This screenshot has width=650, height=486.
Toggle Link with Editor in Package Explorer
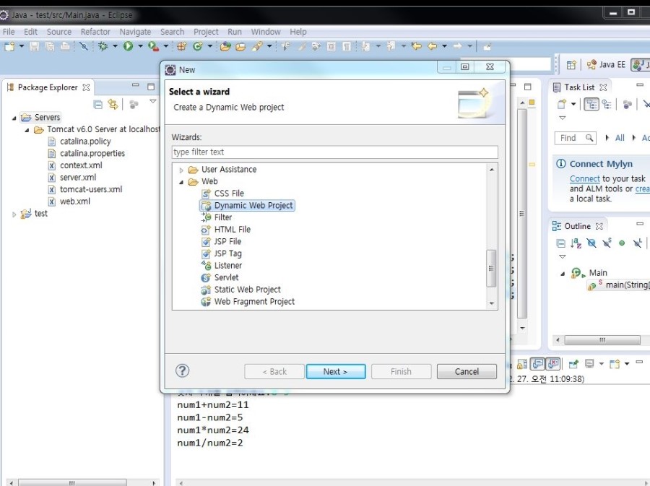[113, 105]
